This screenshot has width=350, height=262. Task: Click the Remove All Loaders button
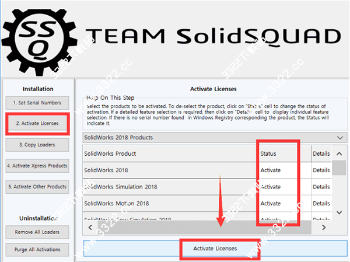coord(37,232)
